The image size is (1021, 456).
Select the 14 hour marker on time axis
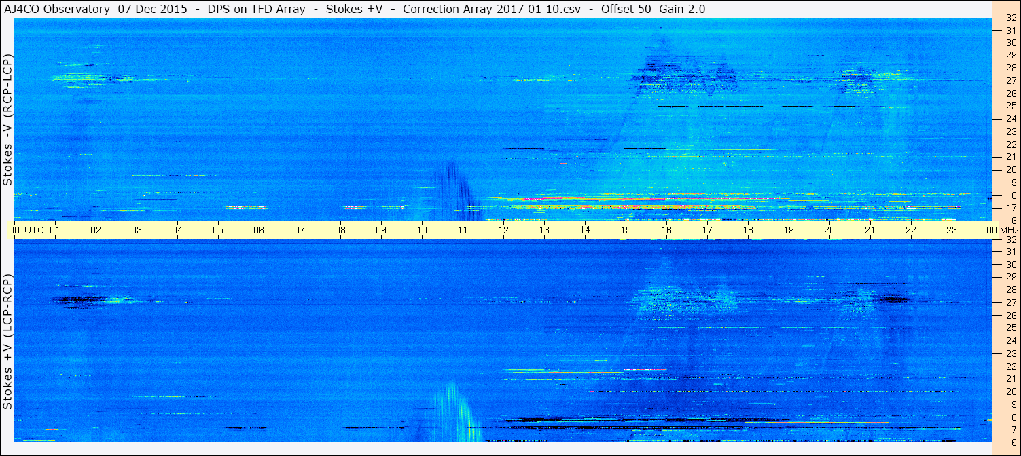[x=585, y=230]
